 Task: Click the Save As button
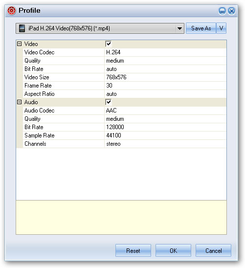(201, 28)
